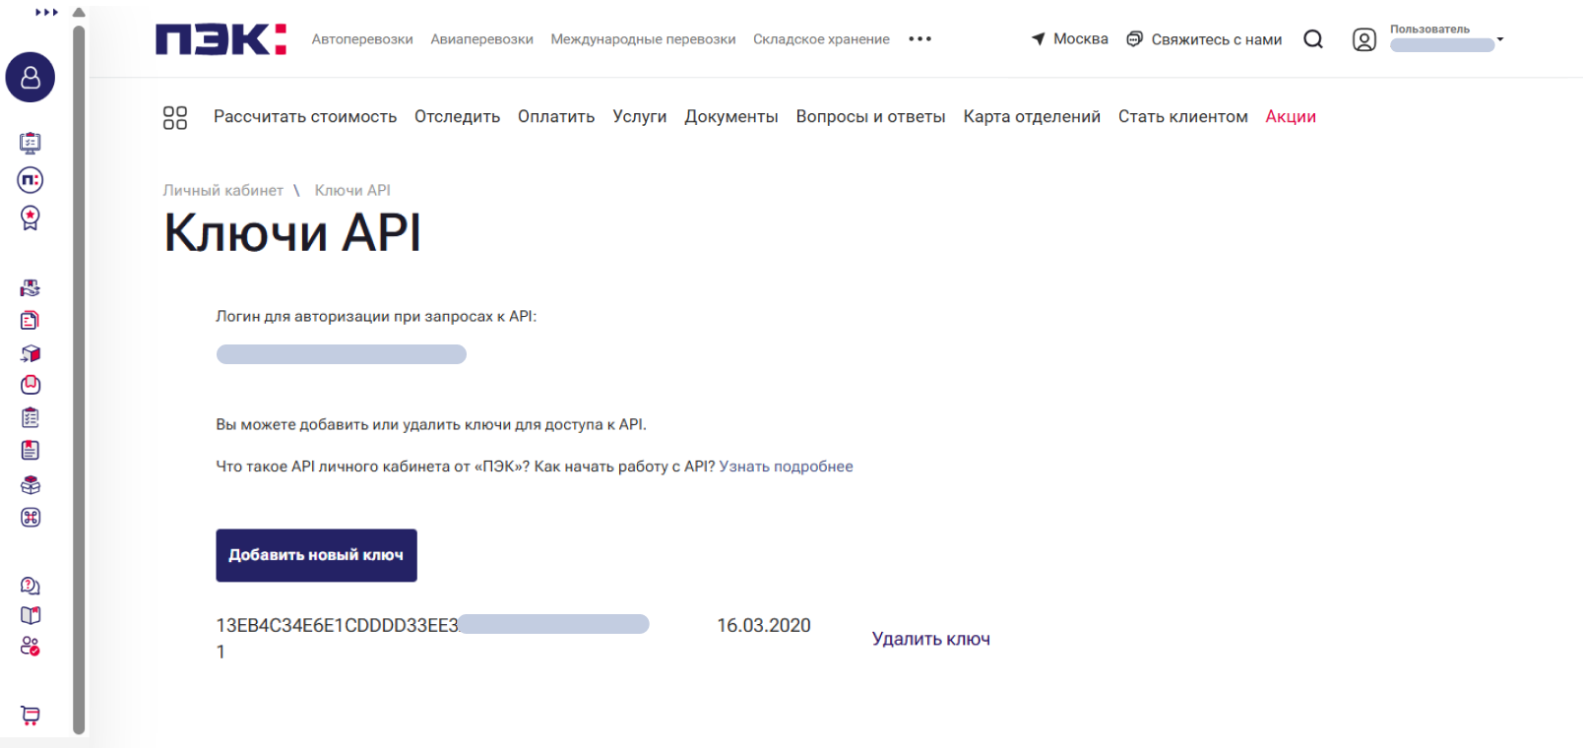Open the shopping cart sidebar icon
Viewport: 1583px width, 748px height.
31,716
